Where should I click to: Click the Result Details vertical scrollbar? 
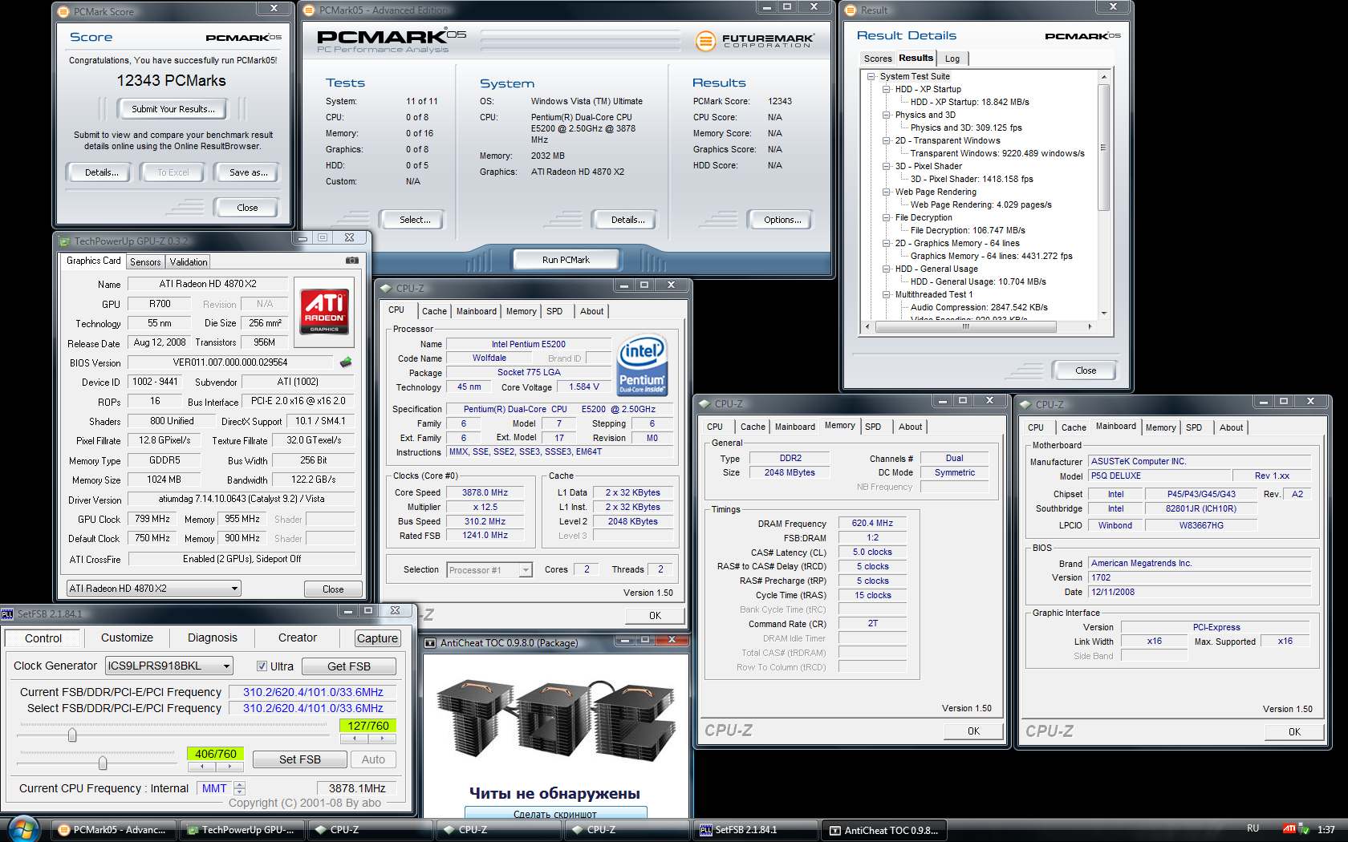click(1104, 195)
